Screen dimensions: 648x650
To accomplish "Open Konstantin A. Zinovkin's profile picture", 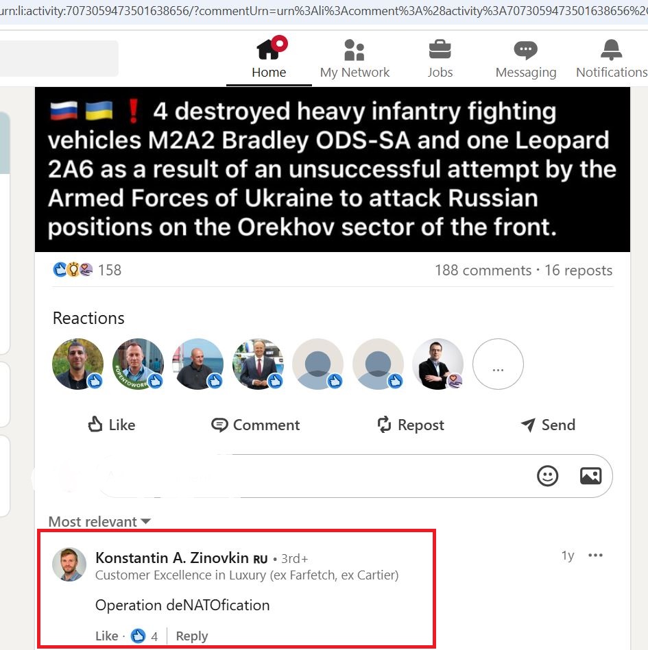I will tap(69, 564).
